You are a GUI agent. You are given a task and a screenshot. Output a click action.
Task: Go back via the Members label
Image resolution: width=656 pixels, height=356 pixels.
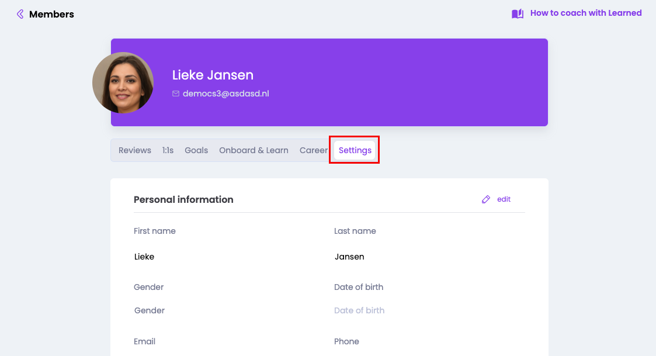pyautogui.click(x=51, y=14)
